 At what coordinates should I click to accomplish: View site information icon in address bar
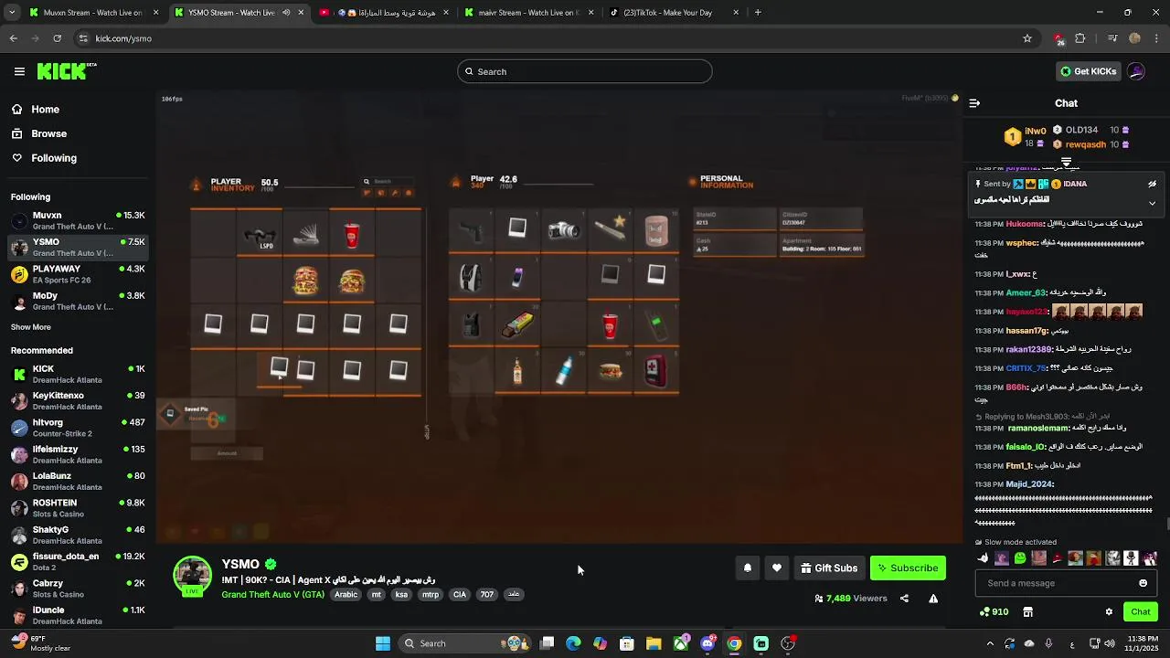coord(83,38)
